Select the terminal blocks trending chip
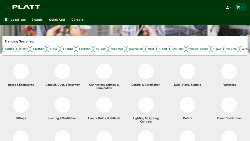This screenshot has width=250, height=141. click(198, 49)
